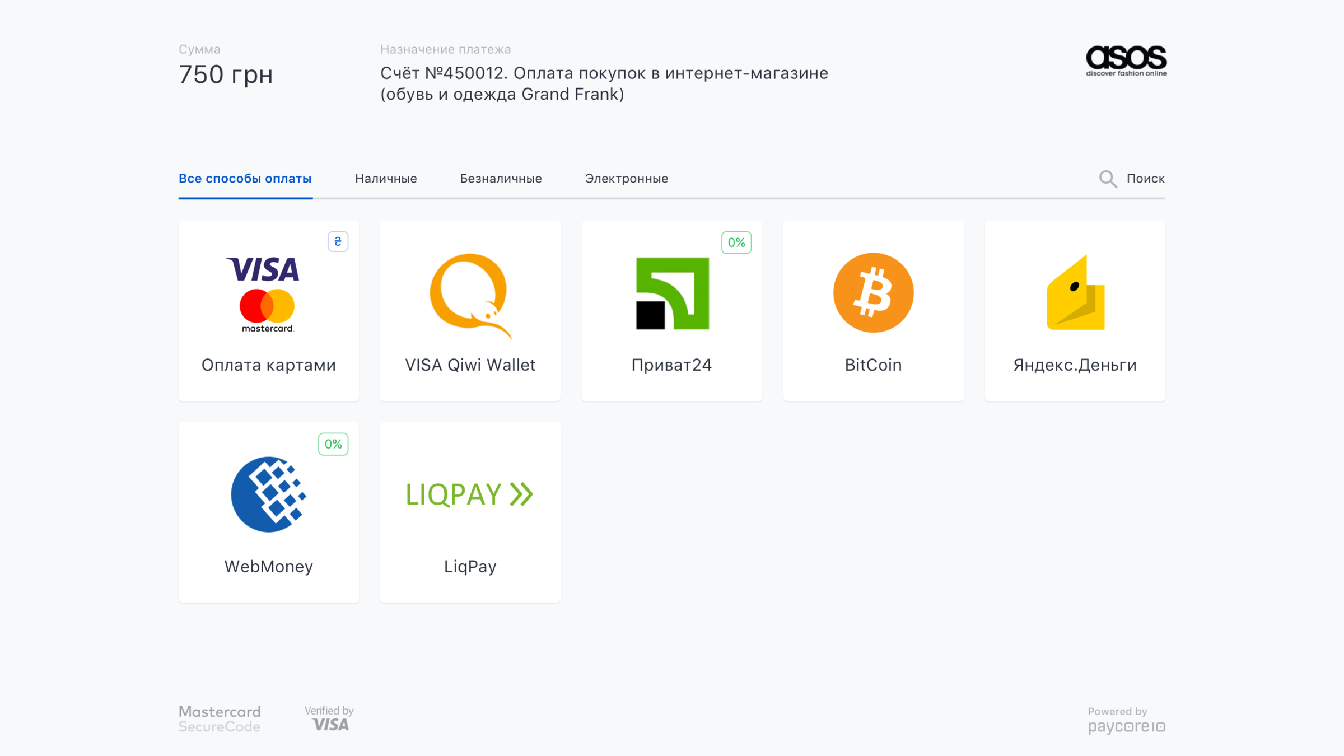Click the search magnifier icon
This screenshot has width=1344, height=756.
1107,179
